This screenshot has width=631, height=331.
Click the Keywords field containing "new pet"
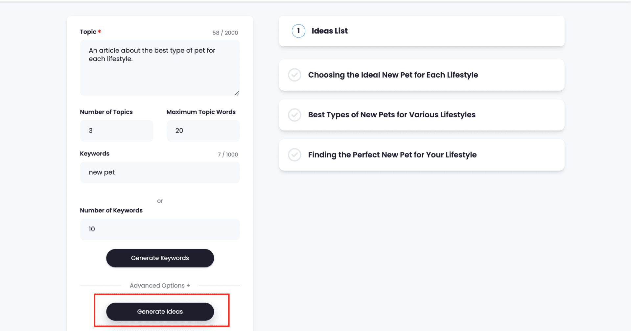coord(160,172)
